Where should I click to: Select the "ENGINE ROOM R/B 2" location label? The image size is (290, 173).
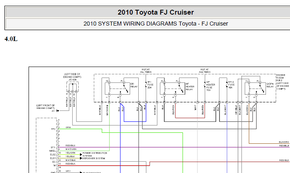[281, 78]
